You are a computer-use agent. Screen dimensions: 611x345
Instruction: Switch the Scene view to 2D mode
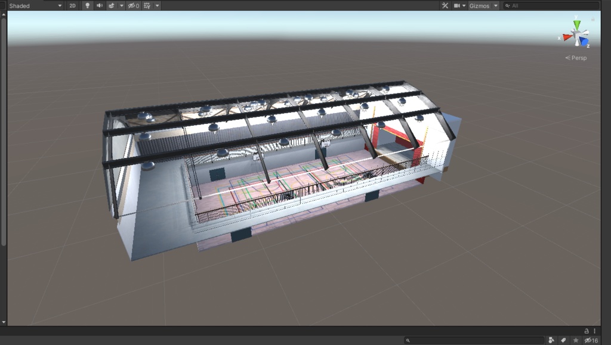[x=73, y=5]
